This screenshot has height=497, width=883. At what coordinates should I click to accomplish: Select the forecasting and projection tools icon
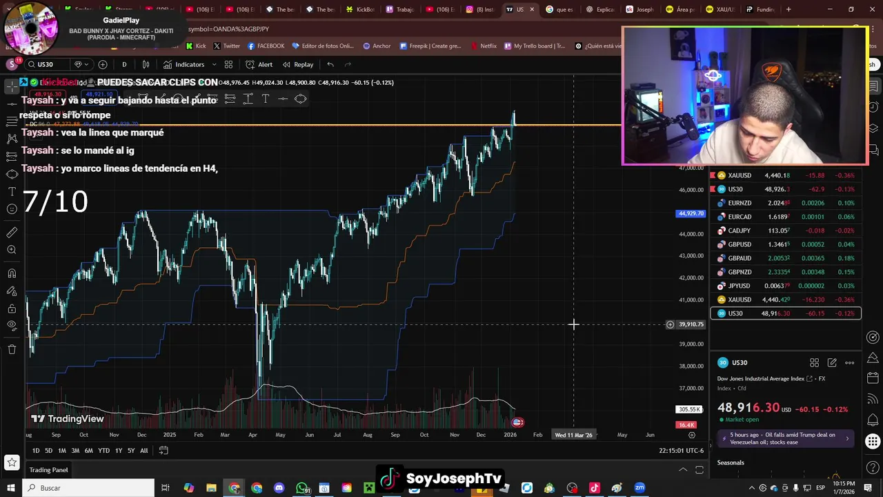[x=12, y=156]
